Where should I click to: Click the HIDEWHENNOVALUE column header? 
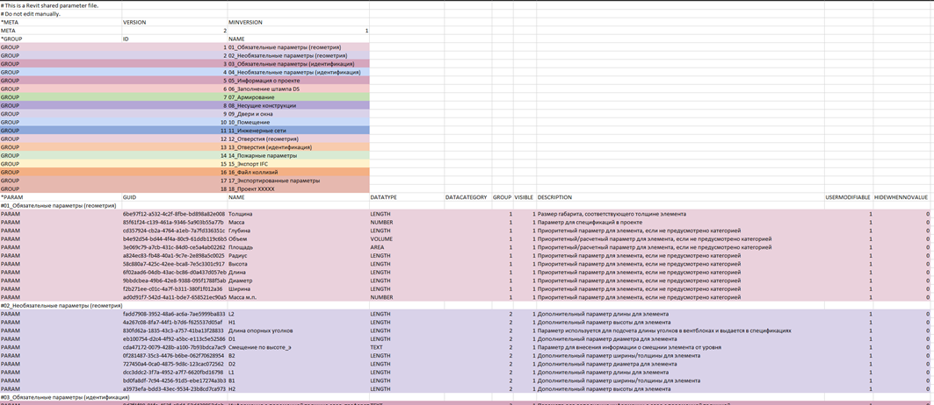click(x=901, y=197)
